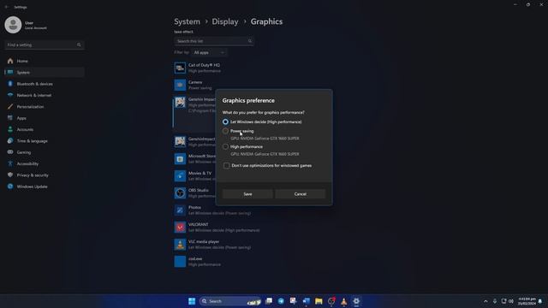The image size is (548, 308).
Task: Focus the Search this list field
Action: coord(214,41)
